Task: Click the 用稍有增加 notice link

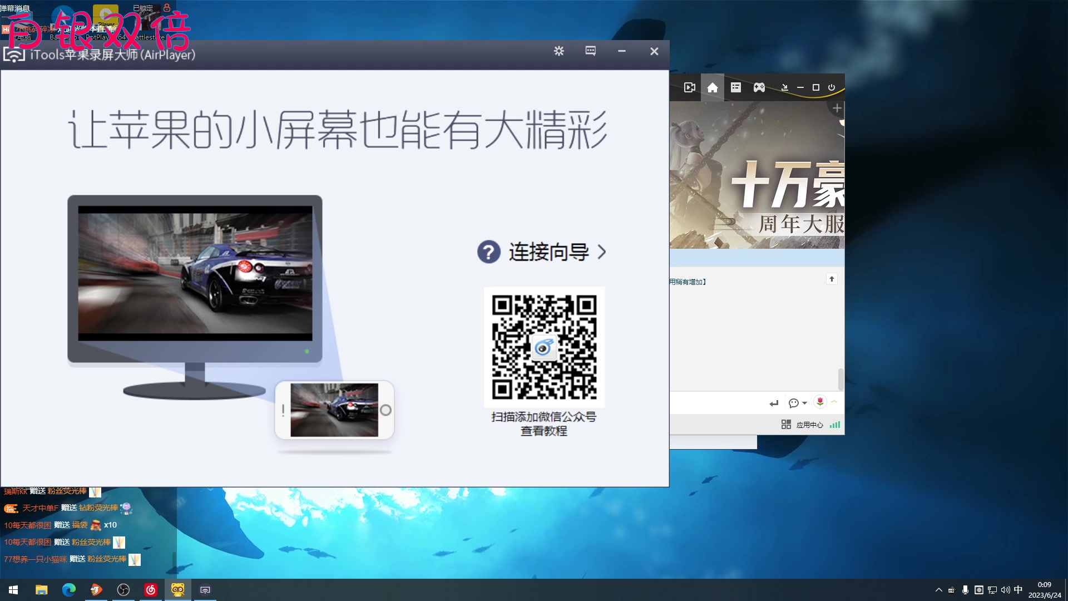Action: tap(688, 282)
